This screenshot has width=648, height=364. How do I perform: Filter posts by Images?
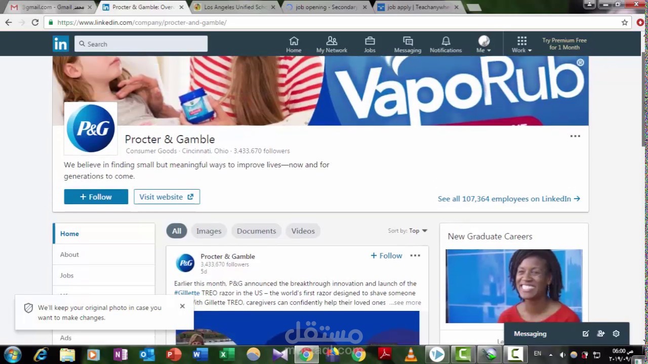point(209,231)
